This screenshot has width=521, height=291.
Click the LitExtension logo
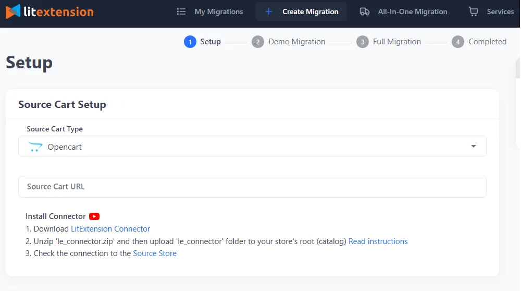[49, 11]
